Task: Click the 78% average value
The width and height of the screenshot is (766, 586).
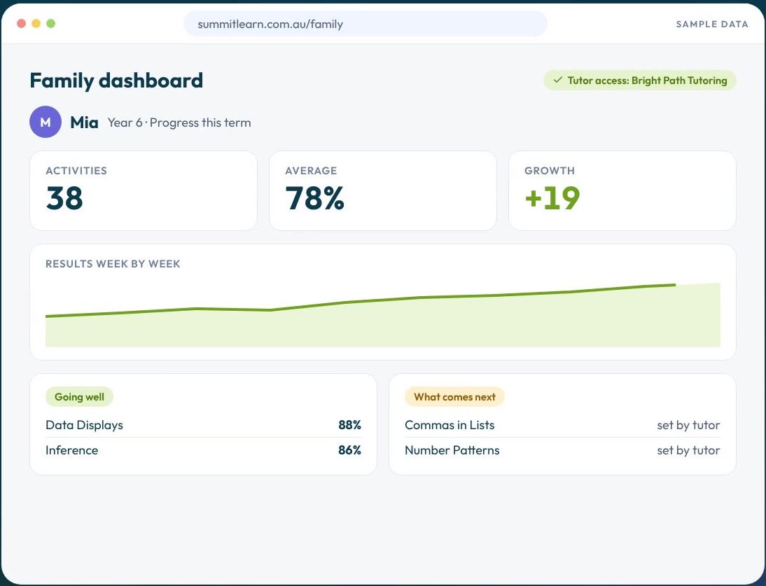Action: click(x=314, y=197)
